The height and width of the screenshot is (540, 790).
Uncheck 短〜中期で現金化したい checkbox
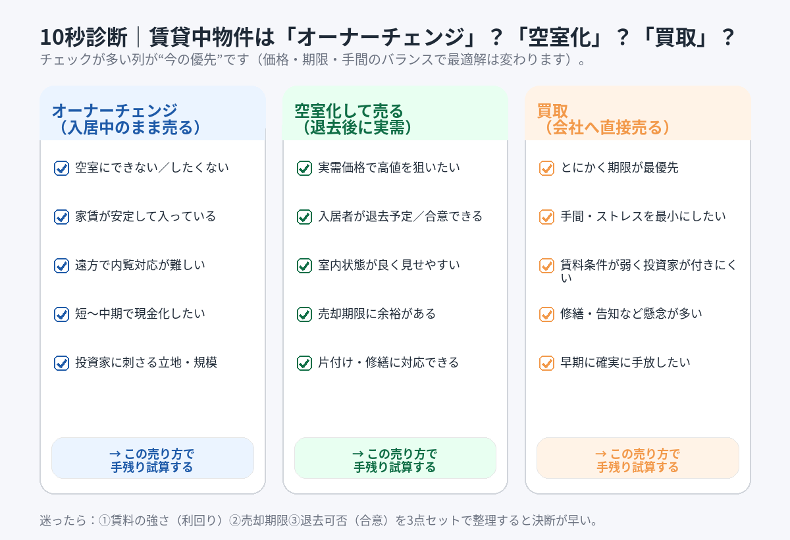tap(61, 315)
